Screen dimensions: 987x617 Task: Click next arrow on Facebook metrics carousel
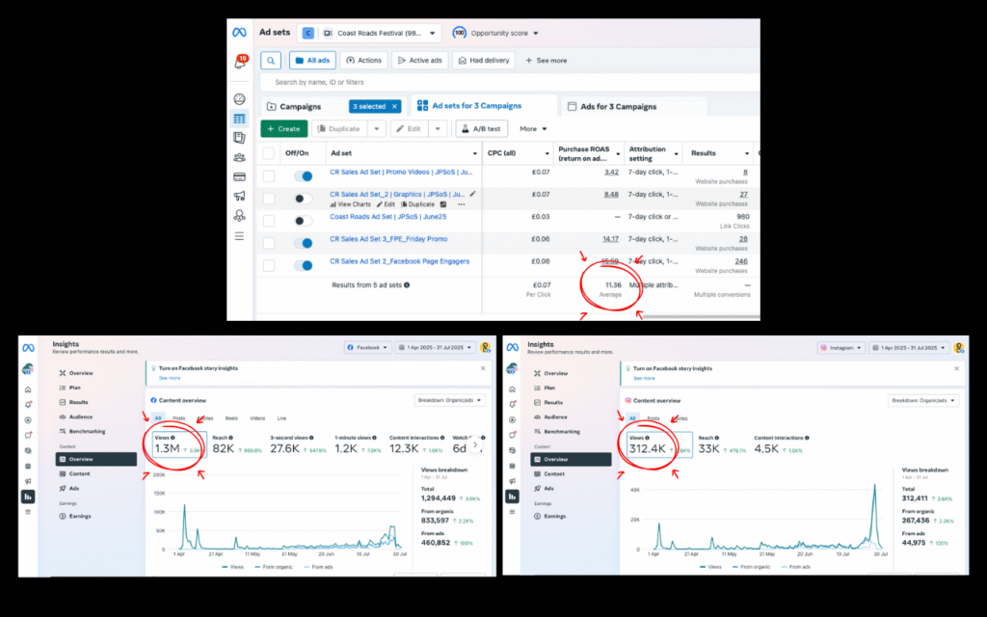coord(475,444)
